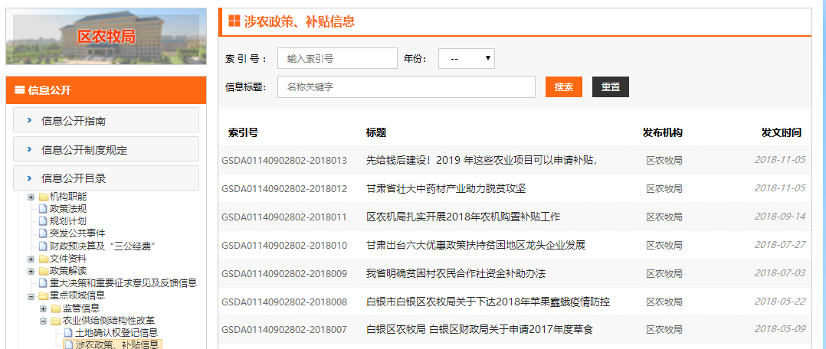This screenshot has width=826, height=349.
Task: Click the 机构职能 folder icon
Action: [43, 197]
